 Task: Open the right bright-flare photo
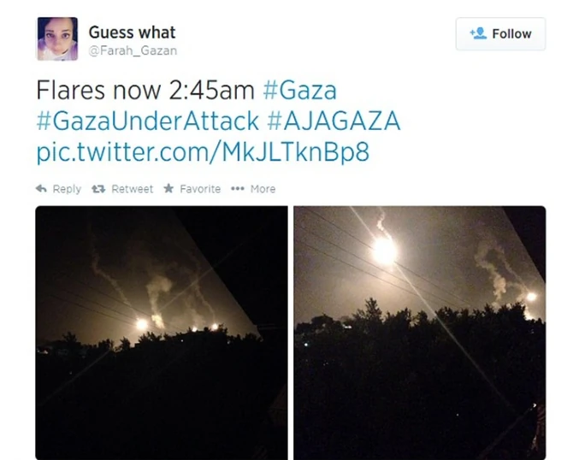420,333
